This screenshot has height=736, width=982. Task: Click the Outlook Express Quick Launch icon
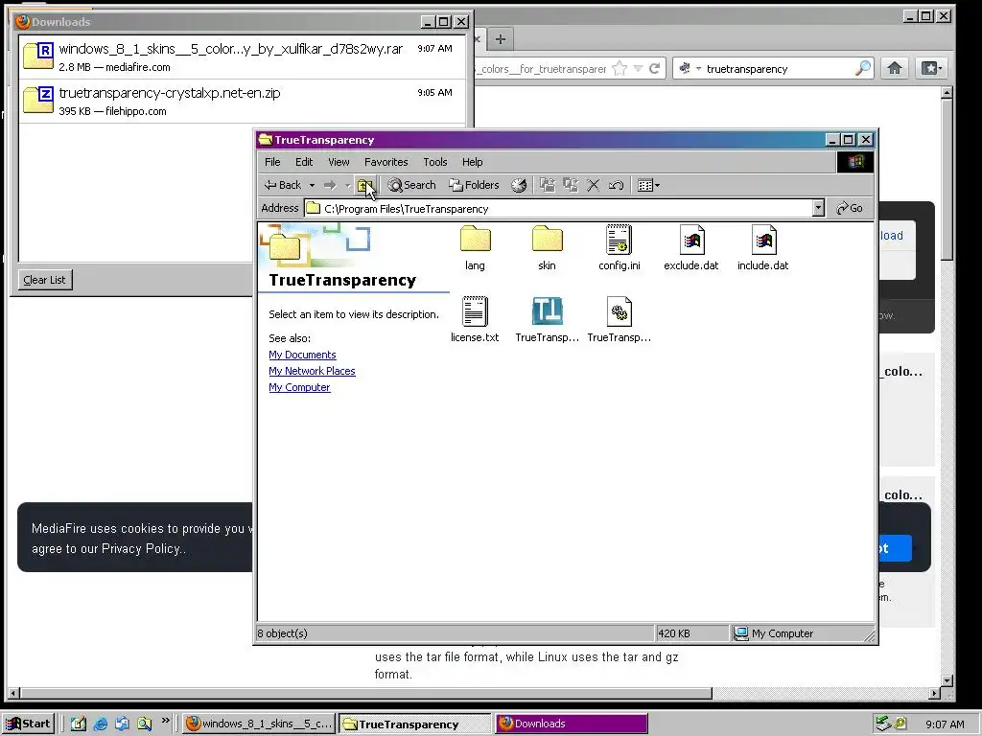(x=122, y=724)
